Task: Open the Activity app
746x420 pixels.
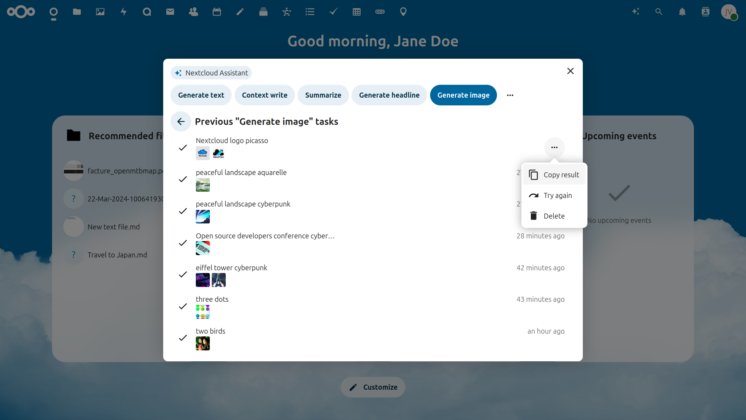Action: pyautogui.click(x=123, y=12)
